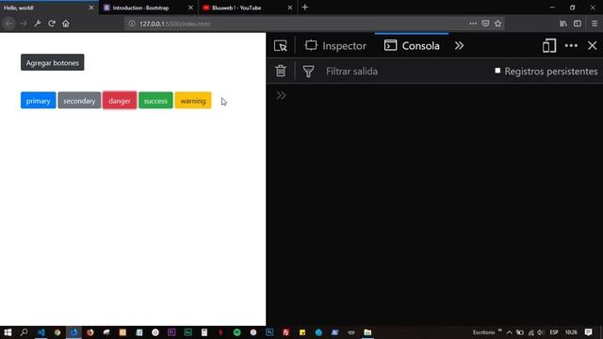Open a new browser tab
The image size is (603, 339).
click(x=305, y=8)
